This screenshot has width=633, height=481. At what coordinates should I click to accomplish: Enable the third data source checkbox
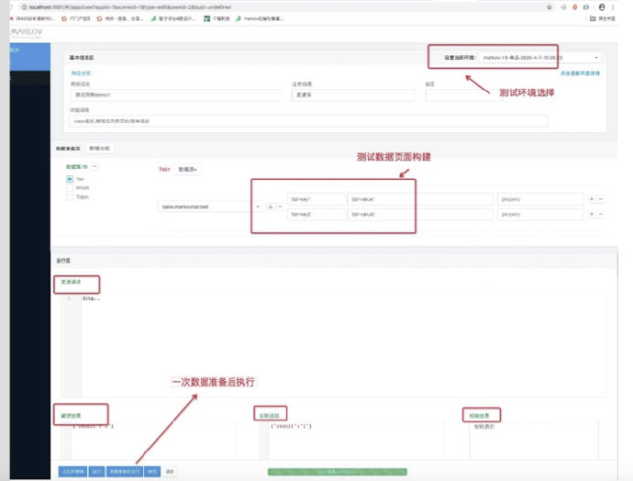pos(70,197)
